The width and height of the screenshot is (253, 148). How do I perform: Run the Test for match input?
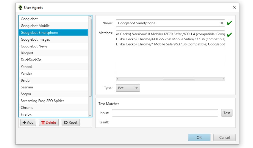[x=227, y=113]
